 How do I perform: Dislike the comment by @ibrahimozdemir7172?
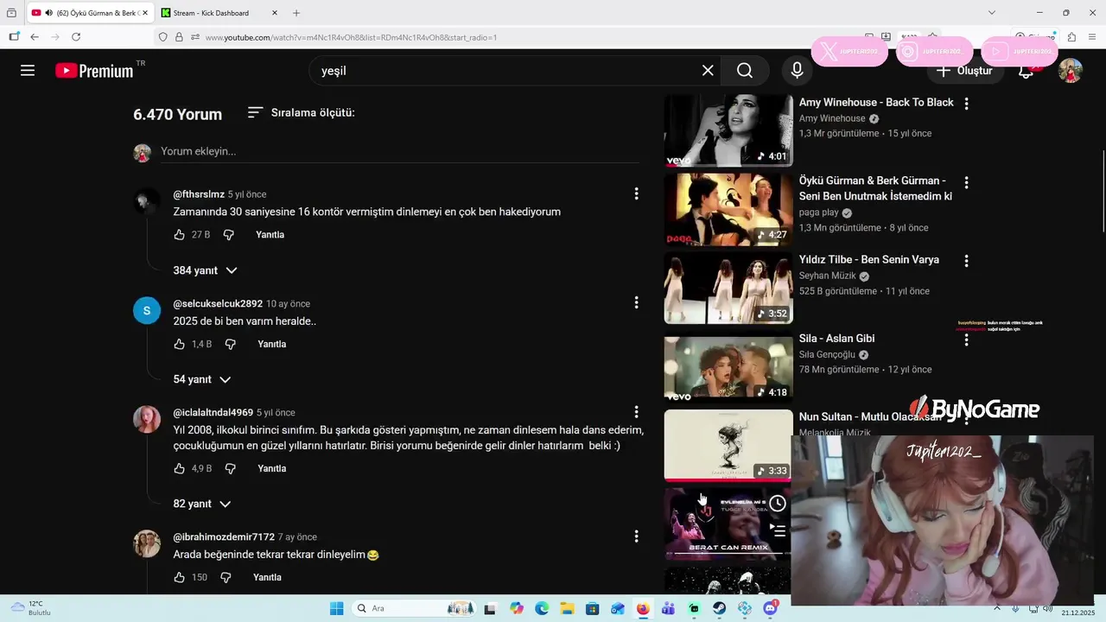pos(226,577)
